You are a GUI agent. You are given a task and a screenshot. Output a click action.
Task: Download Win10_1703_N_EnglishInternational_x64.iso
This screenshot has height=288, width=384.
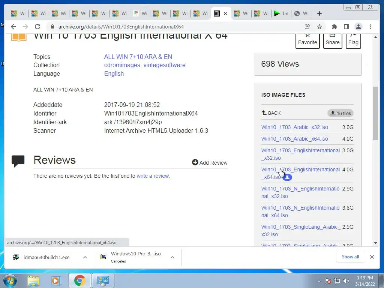point(300,211)
